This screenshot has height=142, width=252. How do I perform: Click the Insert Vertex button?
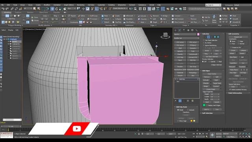[x=212, y=74]
